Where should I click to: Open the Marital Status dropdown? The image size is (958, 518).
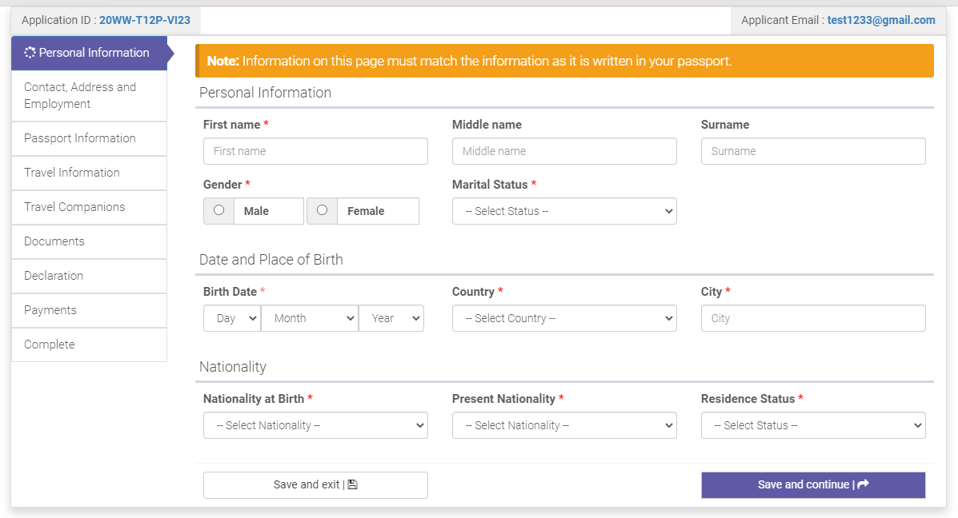coord(564,211)
